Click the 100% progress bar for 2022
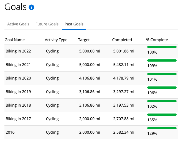This screenshot has width=178, height=145. [162, 47]
